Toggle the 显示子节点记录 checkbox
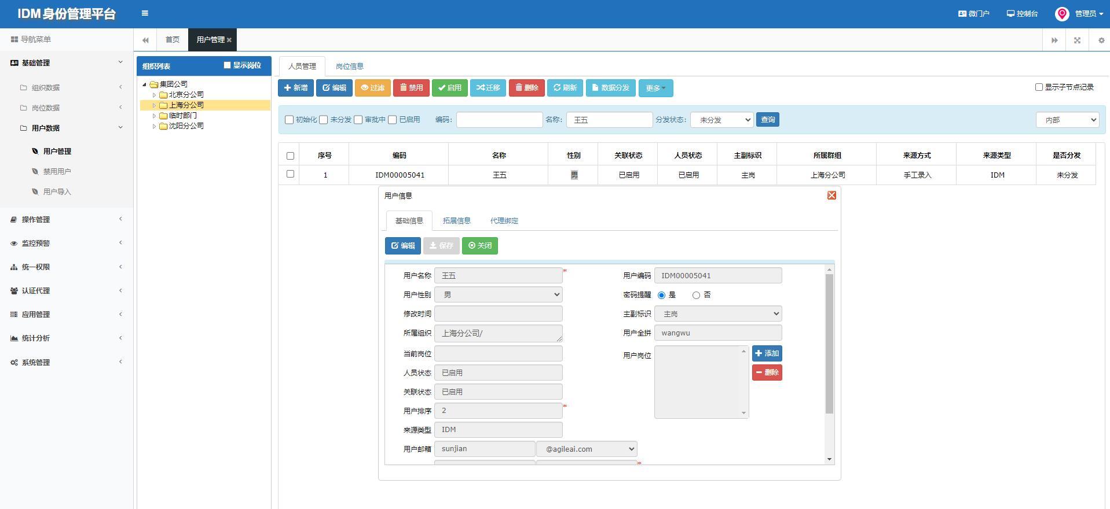The height and width of the screenshot is (509, 1110). (1039, 87)
